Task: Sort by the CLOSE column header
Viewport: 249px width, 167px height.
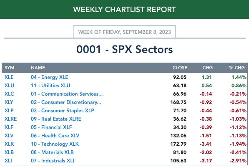Action: pyautogui.click(x=180, y=68)
